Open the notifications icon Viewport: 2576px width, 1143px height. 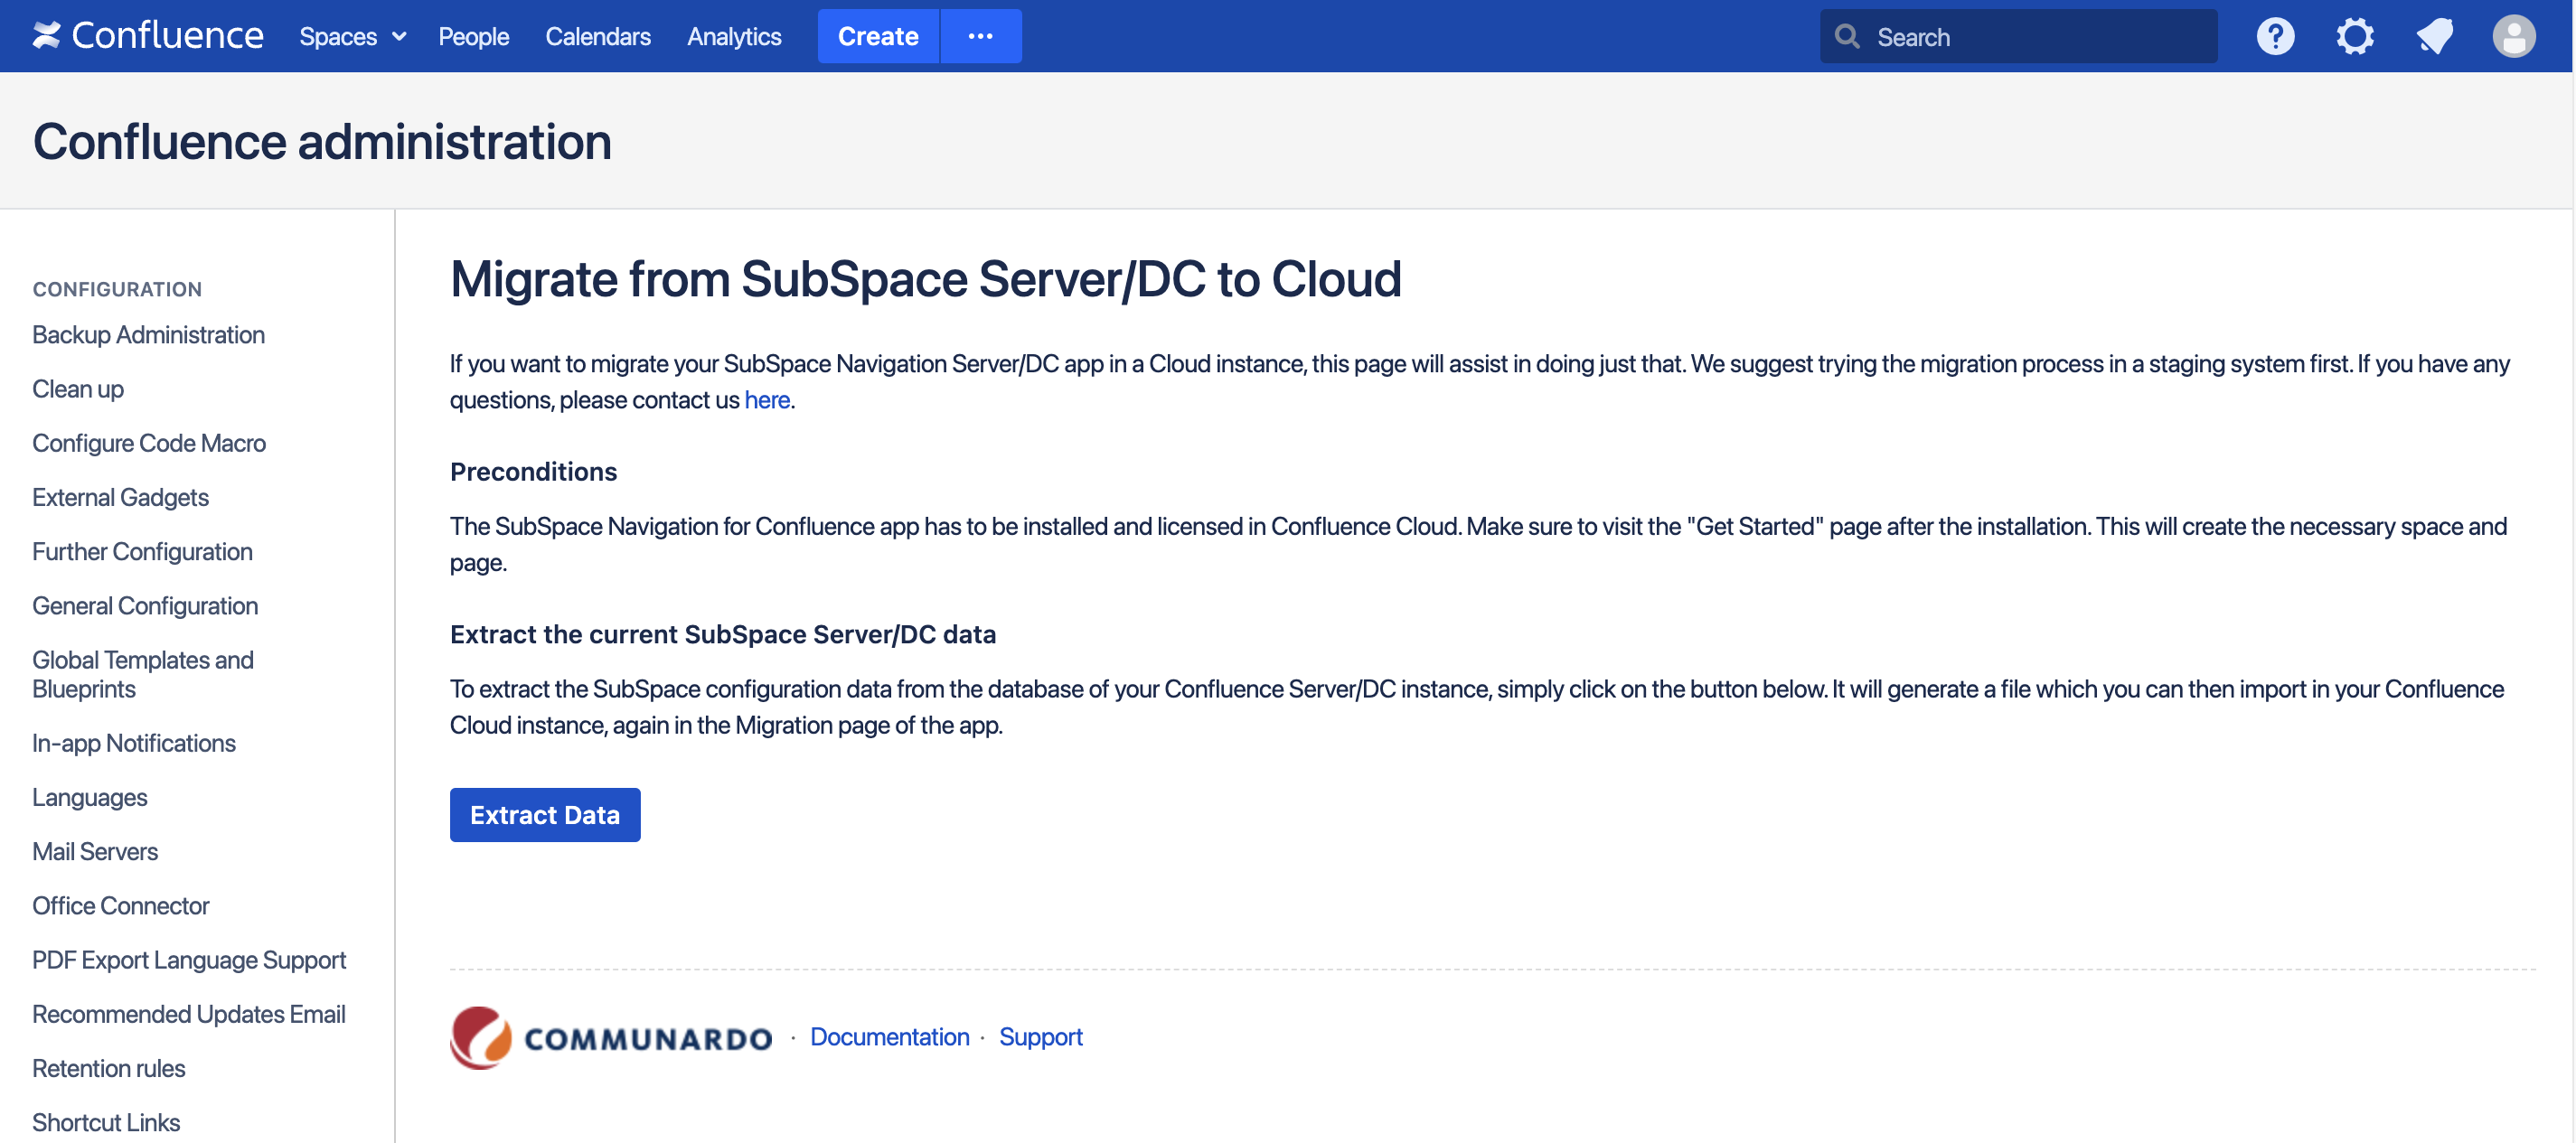pos(2434,37)
